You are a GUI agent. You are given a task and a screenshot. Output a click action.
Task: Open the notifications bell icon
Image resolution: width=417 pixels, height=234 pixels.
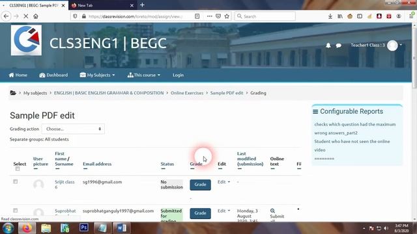(x=328, y=45)
